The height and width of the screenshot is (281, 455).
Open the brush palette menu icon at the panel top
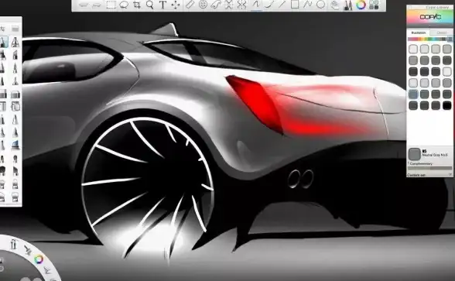(15, 29)
